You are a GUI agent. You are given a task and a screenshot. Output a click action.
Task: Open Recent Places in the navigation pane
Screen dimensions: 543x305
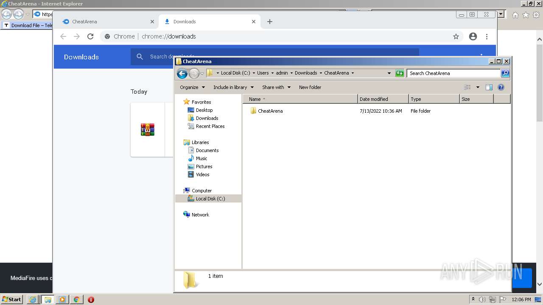point(210,126)
